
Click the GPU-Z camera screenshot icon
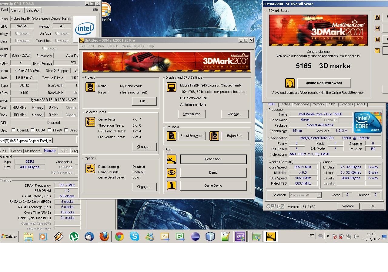[95, 10]
